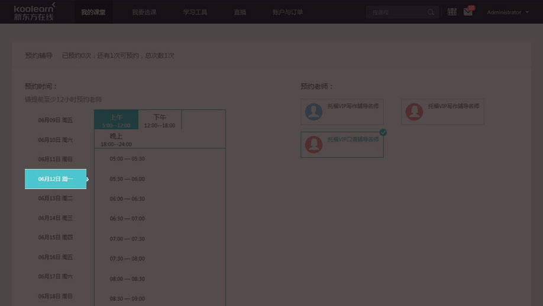Switch to the 晚上 18:00–24:00 tab
The width and height of the screenshot is (543, 306).
click(116, 139)
